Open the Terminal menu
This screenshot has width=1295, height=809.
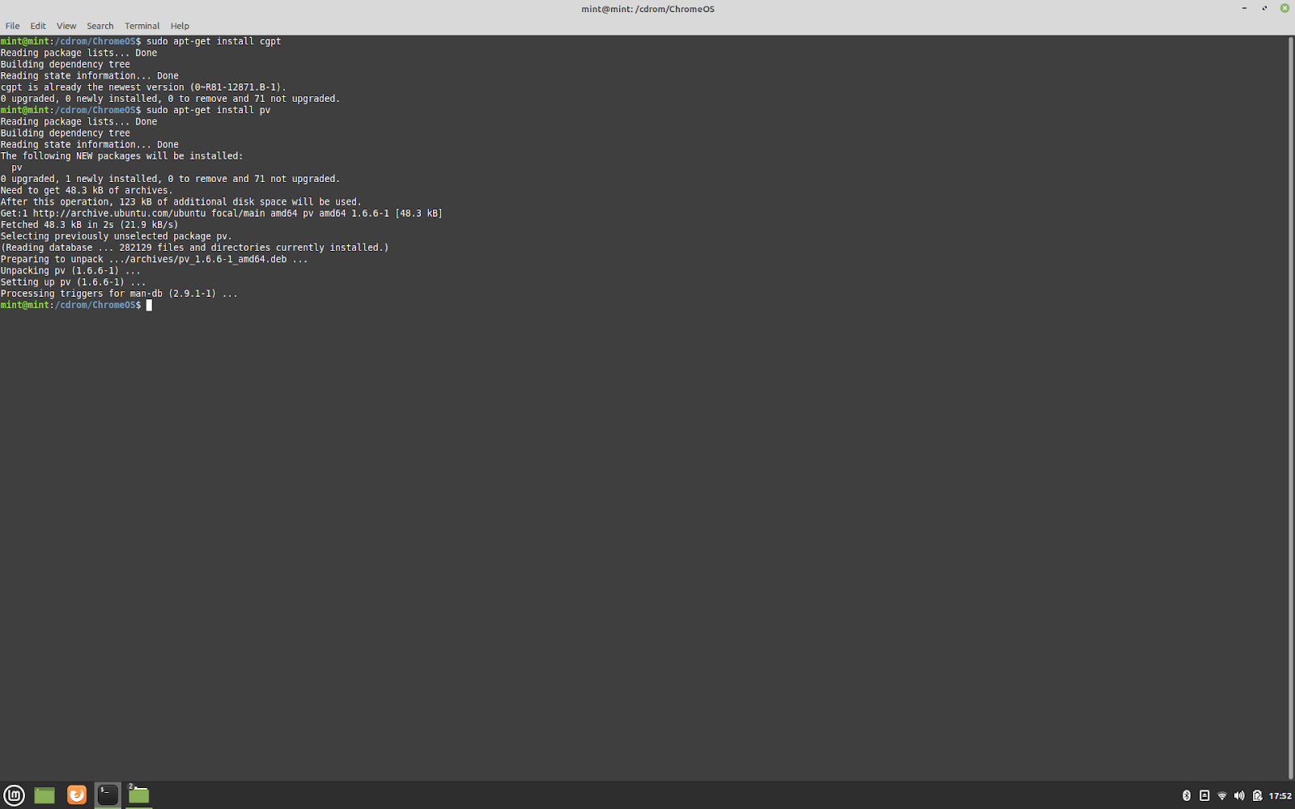142,26
